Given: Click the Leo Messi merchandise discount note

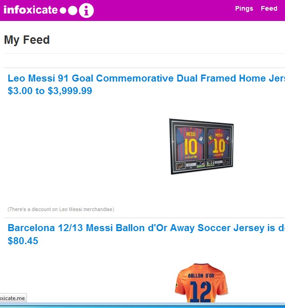Looking at the screenshot, I should pos(61,209).
